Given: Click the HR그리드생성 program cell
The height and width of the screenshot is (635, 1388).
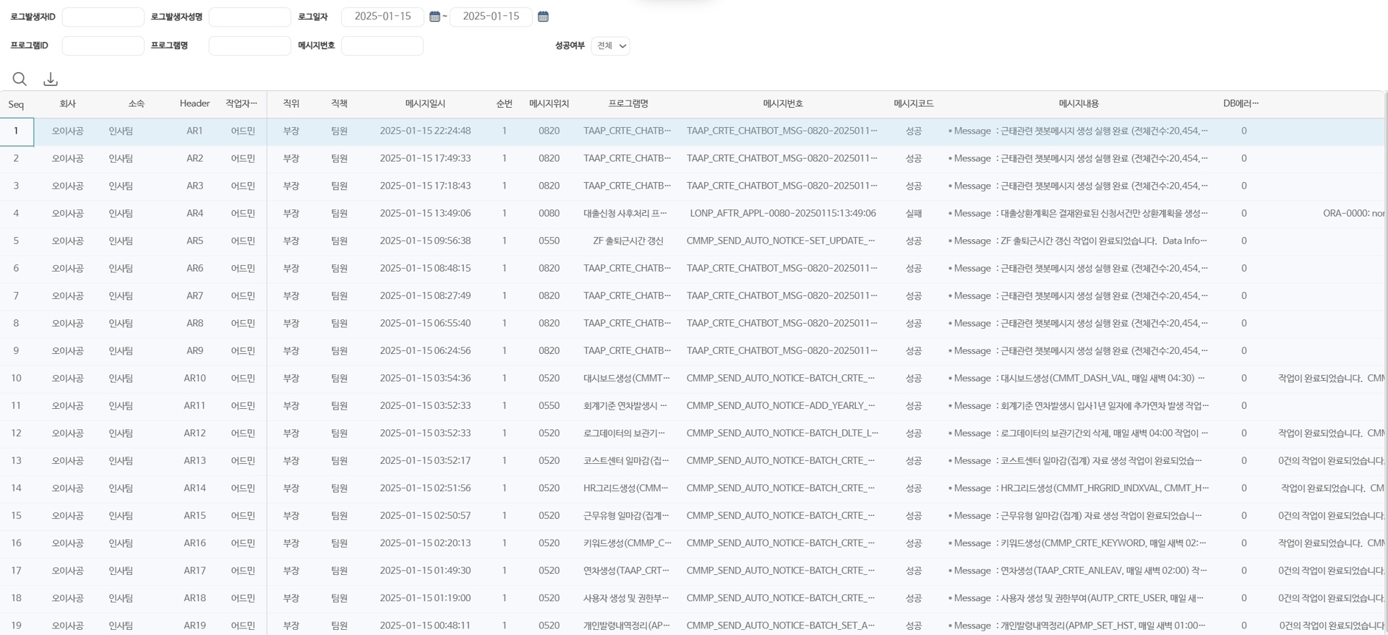Looking at the screenshot, I should pyautogui.click(x=627, y=488).
